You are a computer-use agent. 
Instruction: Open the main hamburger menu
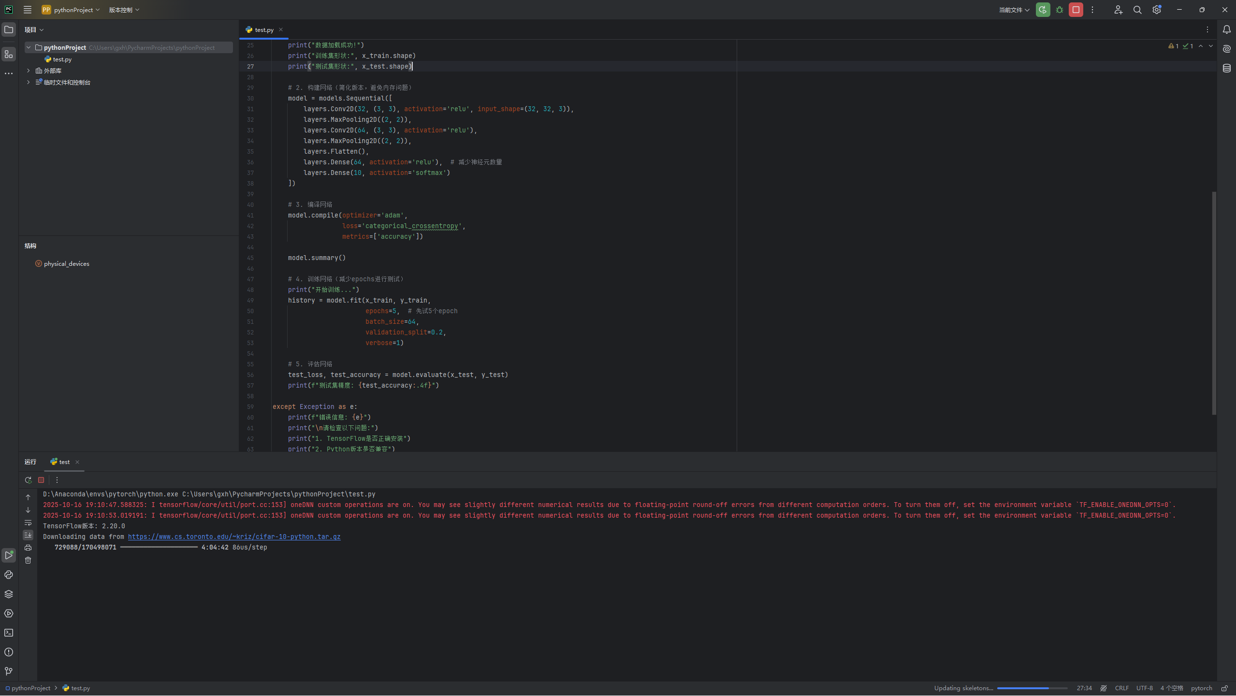click(x=28, y=10)
